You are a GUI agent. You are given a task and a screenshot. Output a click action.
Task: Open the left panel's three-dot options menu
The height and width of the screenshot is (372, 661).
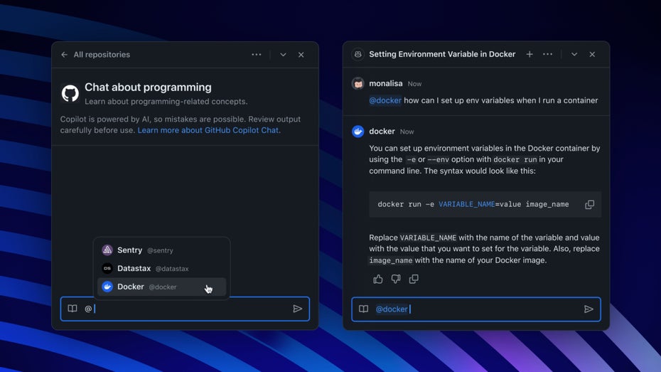point(256,55)
